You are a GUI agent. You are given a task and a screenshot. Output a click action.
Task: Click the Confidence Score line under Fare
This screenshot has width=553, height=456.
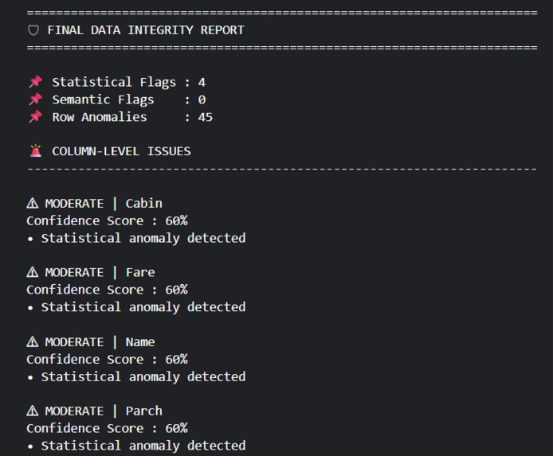pos(108,290)
